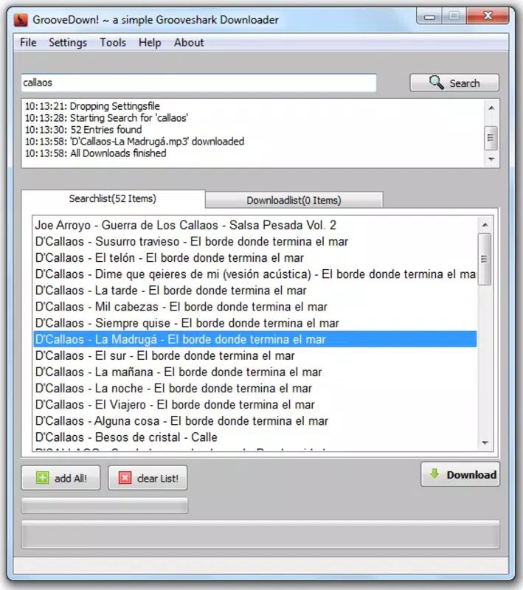
Task: Click the search results scroll up arrow
Action: point(485,225)
